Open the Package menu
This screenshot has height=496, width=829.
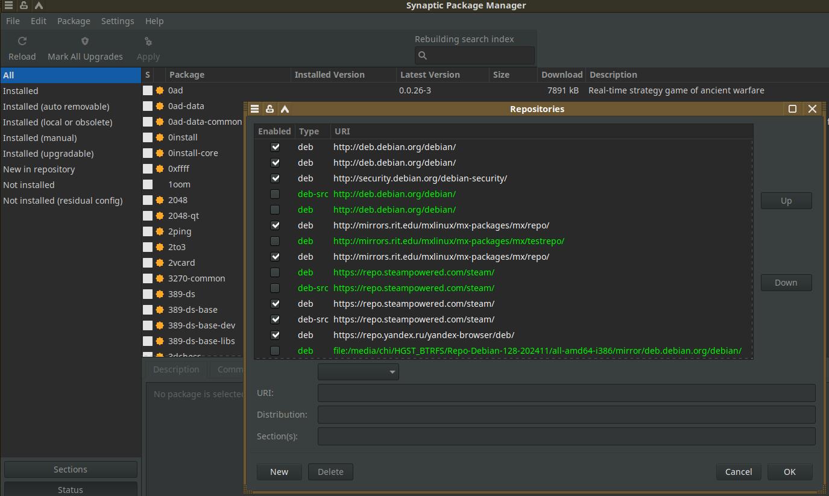point(74,21)
